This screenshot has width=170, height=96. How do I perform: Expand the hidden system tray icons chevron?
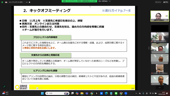pos(136,93)
